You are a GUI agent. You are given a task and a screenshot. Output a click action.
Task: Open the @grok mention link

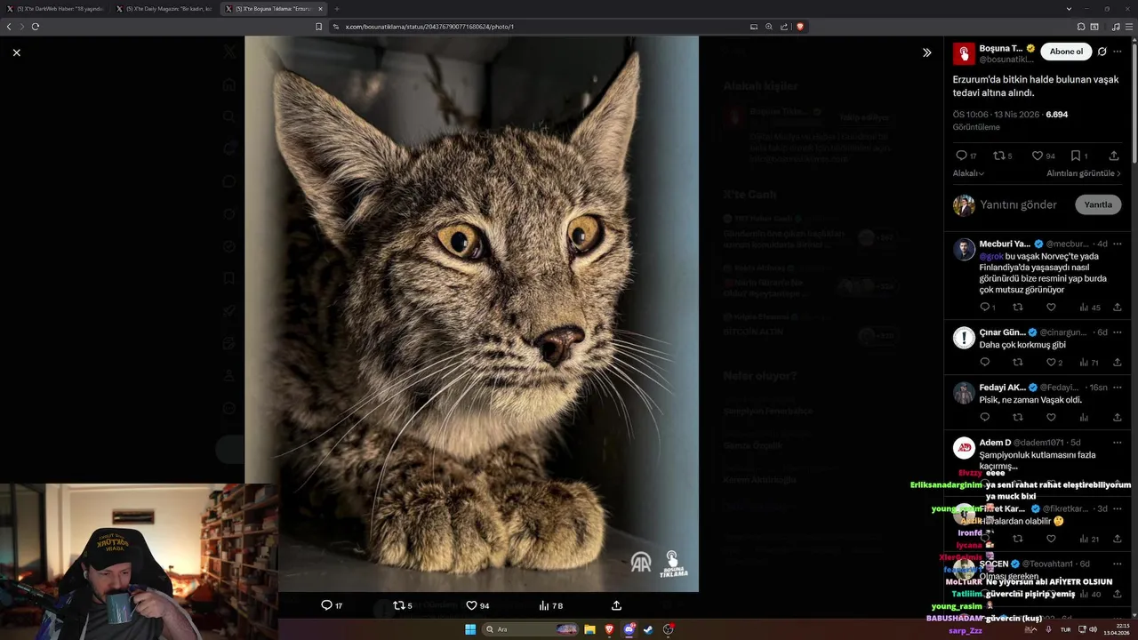[x=991, y=256]
